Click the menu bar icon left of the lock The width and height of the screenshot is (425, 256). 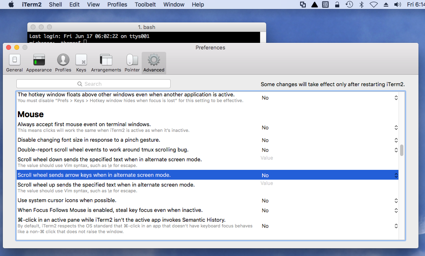click(x=325, y=4)
